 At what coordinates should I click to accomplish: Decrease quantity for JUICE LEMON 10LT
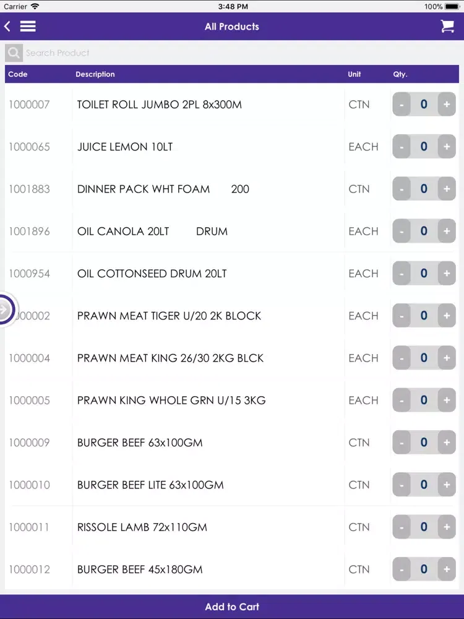pos(402,147)
